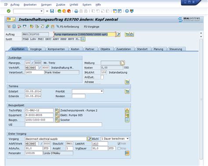This screenshot has width=208, height=166.
Task: Click the Save diskette icon
Action: pos(52,11)
